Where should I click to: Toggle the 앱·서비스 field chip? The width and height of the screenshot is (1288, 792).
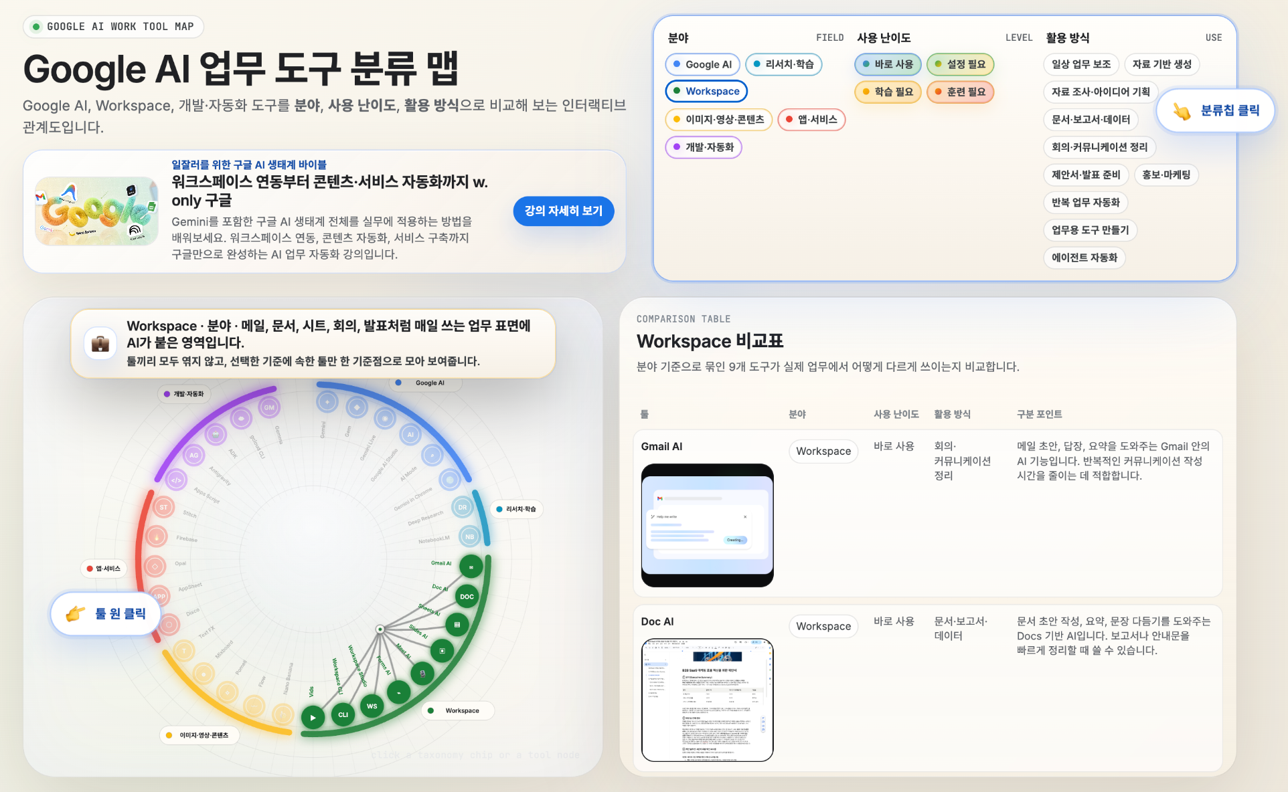click(x=811, y=120)
